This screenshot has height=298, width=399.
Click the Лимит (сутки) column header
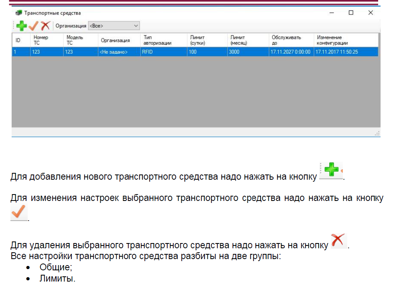pos(207,40)
